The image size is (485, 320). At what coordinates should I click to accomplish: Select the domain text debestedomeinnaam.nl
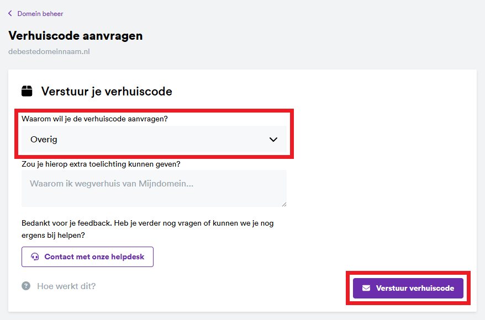[x=49, y=51]
